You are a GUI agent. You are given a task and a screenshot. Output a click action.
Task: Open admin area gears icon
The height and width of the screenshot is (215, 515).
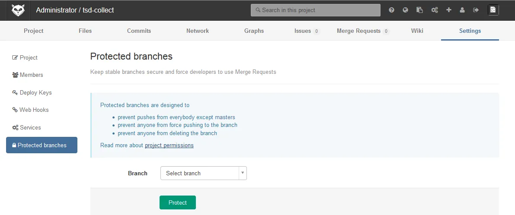click(x=435, y=10)
